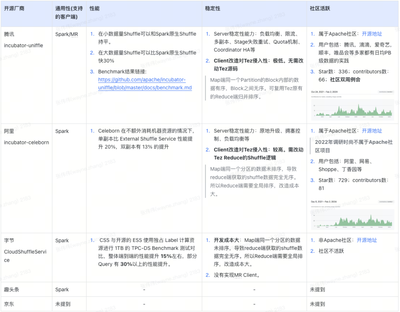Screen dimensions: 400x312
Task: Open the incubator-uniffle benchmark.md GitHub link
Action: [x=145, y=84]
